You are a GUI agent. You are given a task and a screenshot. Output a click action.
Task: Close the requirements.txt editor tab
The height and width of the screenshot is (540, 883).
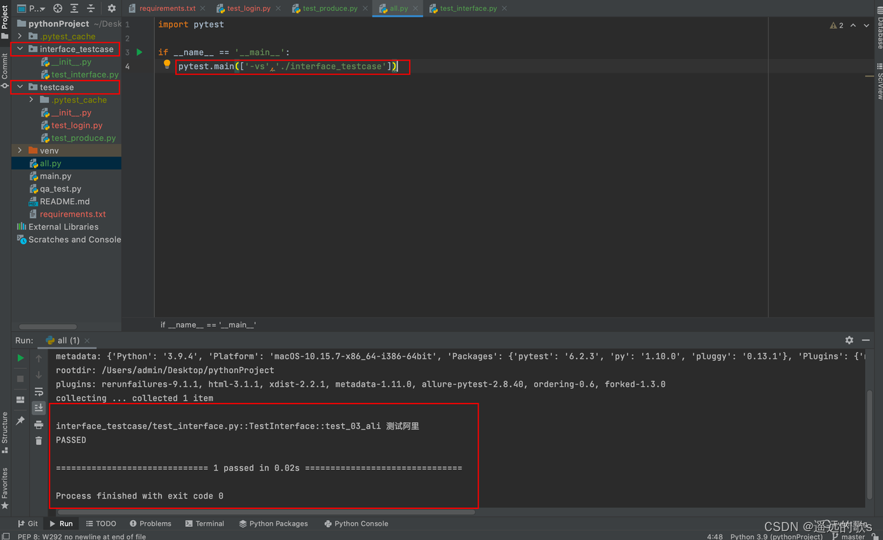[x=203, y=8]
